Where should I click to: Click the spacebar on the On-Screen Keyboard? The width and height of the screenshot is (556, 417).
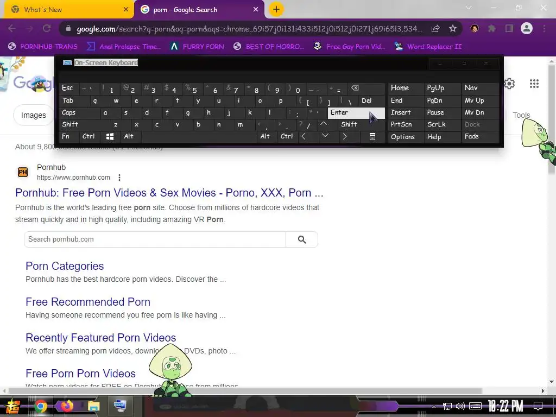[199, 136]
